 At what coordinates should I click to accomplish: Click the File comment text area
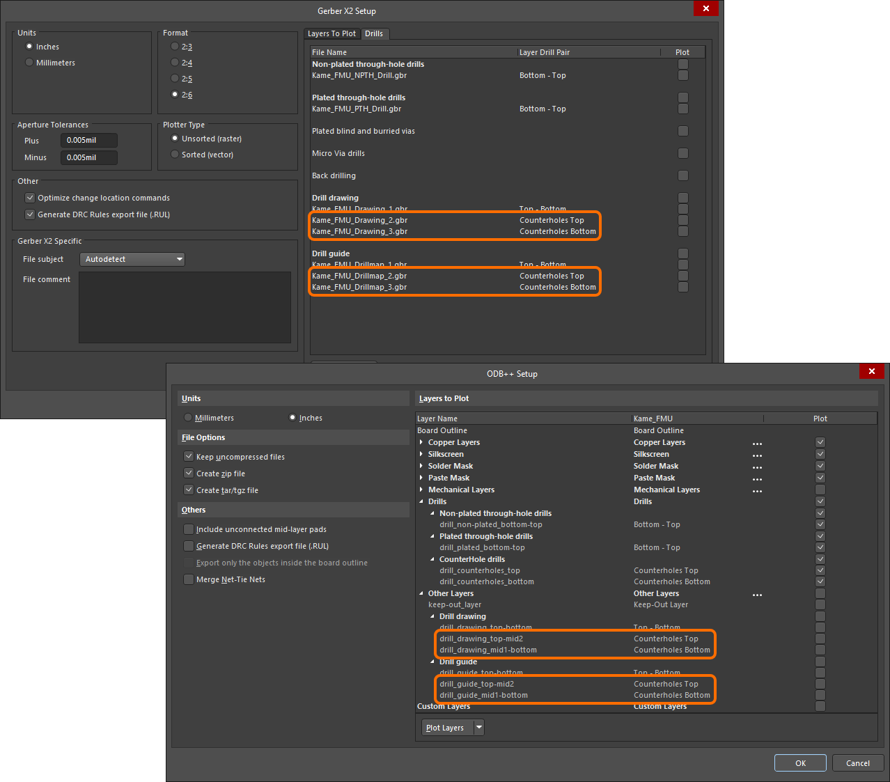pyautogui.click(x=185, y=307)
